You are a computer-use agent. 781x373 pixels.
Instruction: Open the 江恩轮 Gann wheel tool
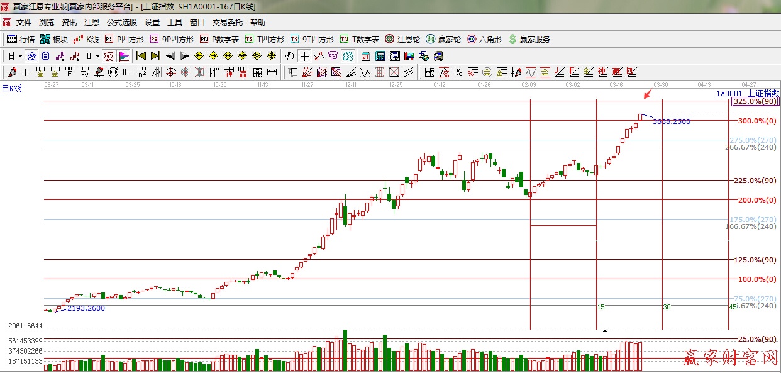[x=402, y=39]
